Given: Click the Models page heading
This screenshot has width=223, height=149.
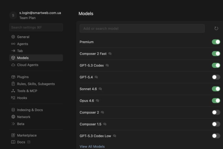Looking at the screenshot, I should click(x=86, y=14).
